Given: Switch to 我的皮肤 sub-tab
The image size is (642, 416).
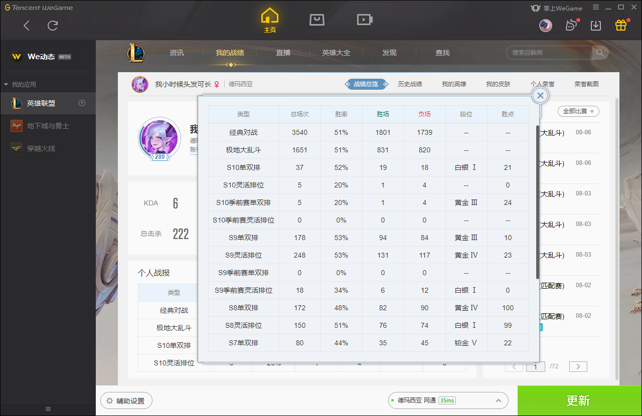Looking at the screenshot, I should coord(498,84).
